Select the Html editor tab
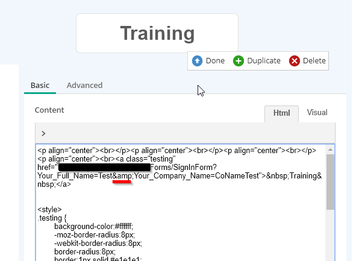Screen dimensions: 356x261 coord(281,113)
